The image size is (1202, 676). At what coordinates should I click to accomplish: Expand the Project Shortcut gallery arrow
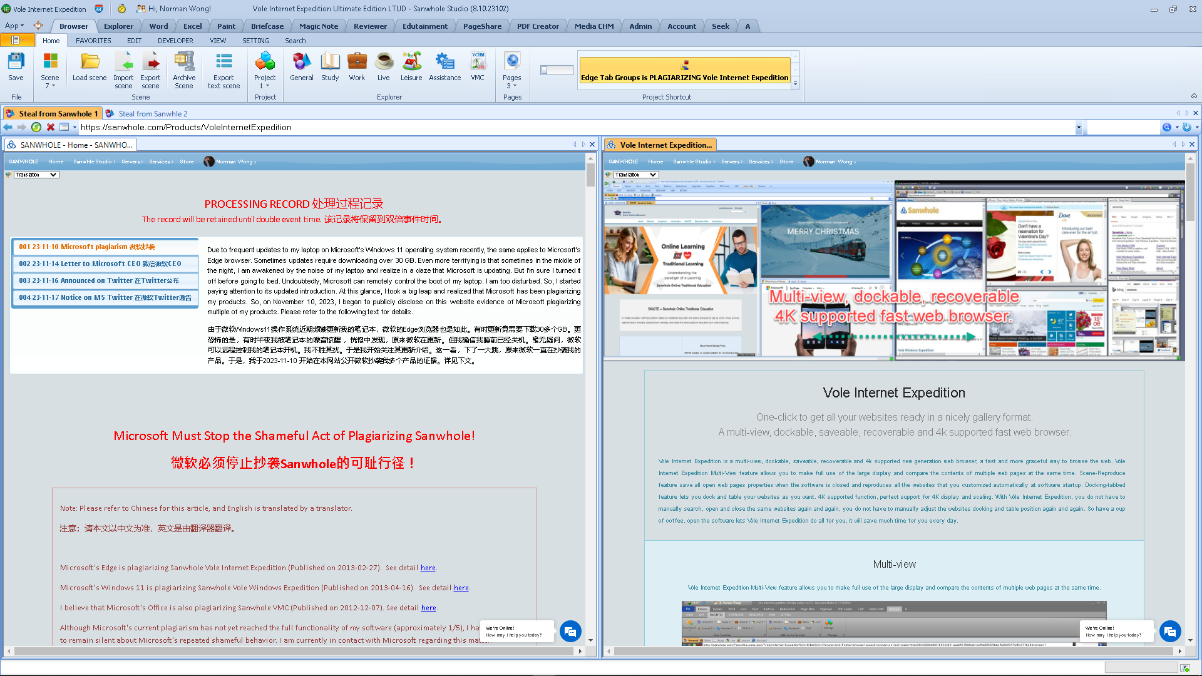point(795,83)
